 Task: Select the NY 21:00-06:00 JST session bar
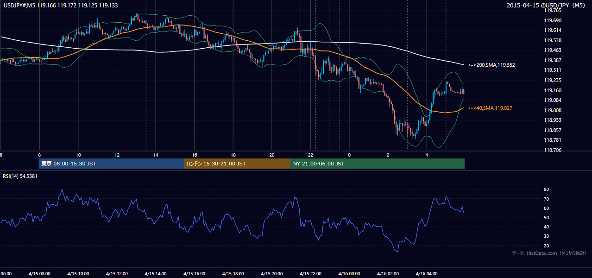click(378, 164)
